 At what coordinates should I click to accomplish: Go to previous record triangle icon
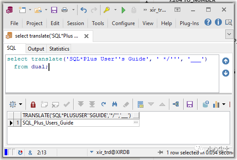(x=162, y=104)
